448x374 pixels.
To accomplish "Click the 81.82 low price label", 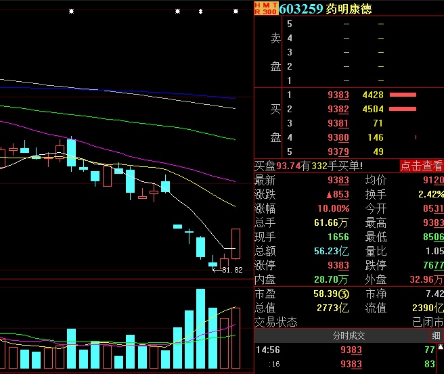I will coord(232,271).
